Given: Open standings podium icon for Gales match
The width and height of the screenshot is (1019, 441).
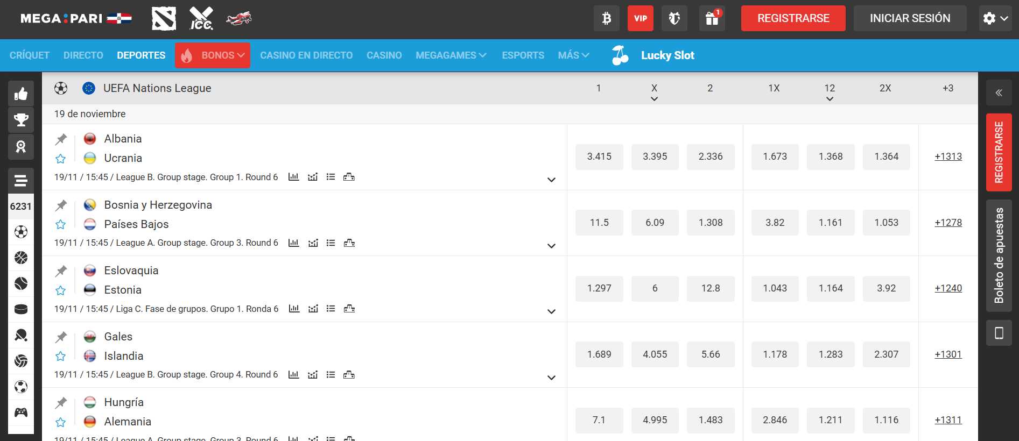Looking at the screenshot, I should 349,375.
